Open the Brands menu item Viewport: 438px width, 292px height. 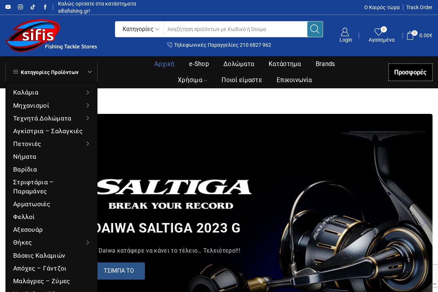tap(325, 64)
